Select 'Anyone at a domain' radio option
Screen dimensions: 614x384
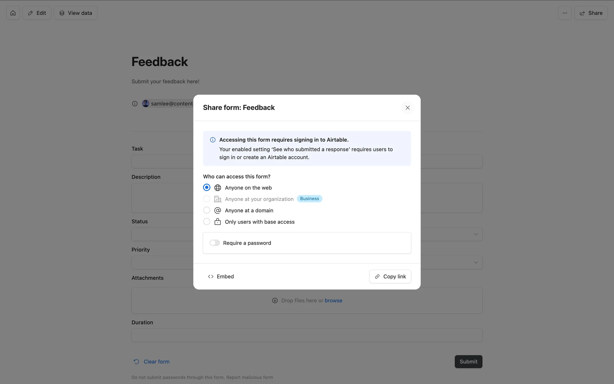coord(207,210)
